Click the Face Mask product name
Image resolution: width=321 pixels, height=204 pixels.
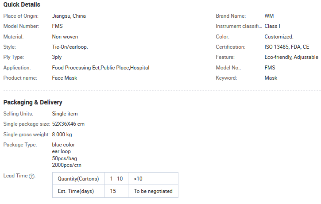point(65,78)
